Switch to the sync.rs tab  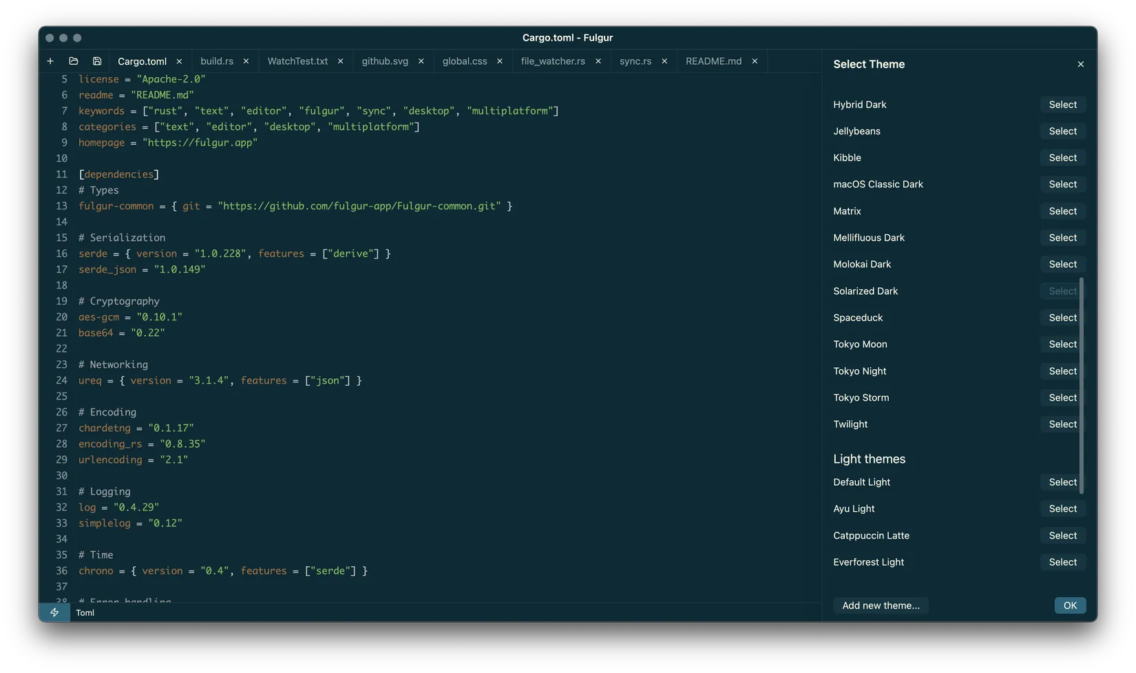[635, 61]
